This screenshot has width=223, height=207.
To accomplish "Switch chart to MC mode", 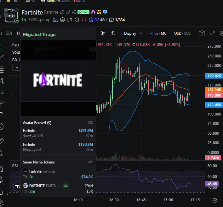I will click(x=163, y=33).
